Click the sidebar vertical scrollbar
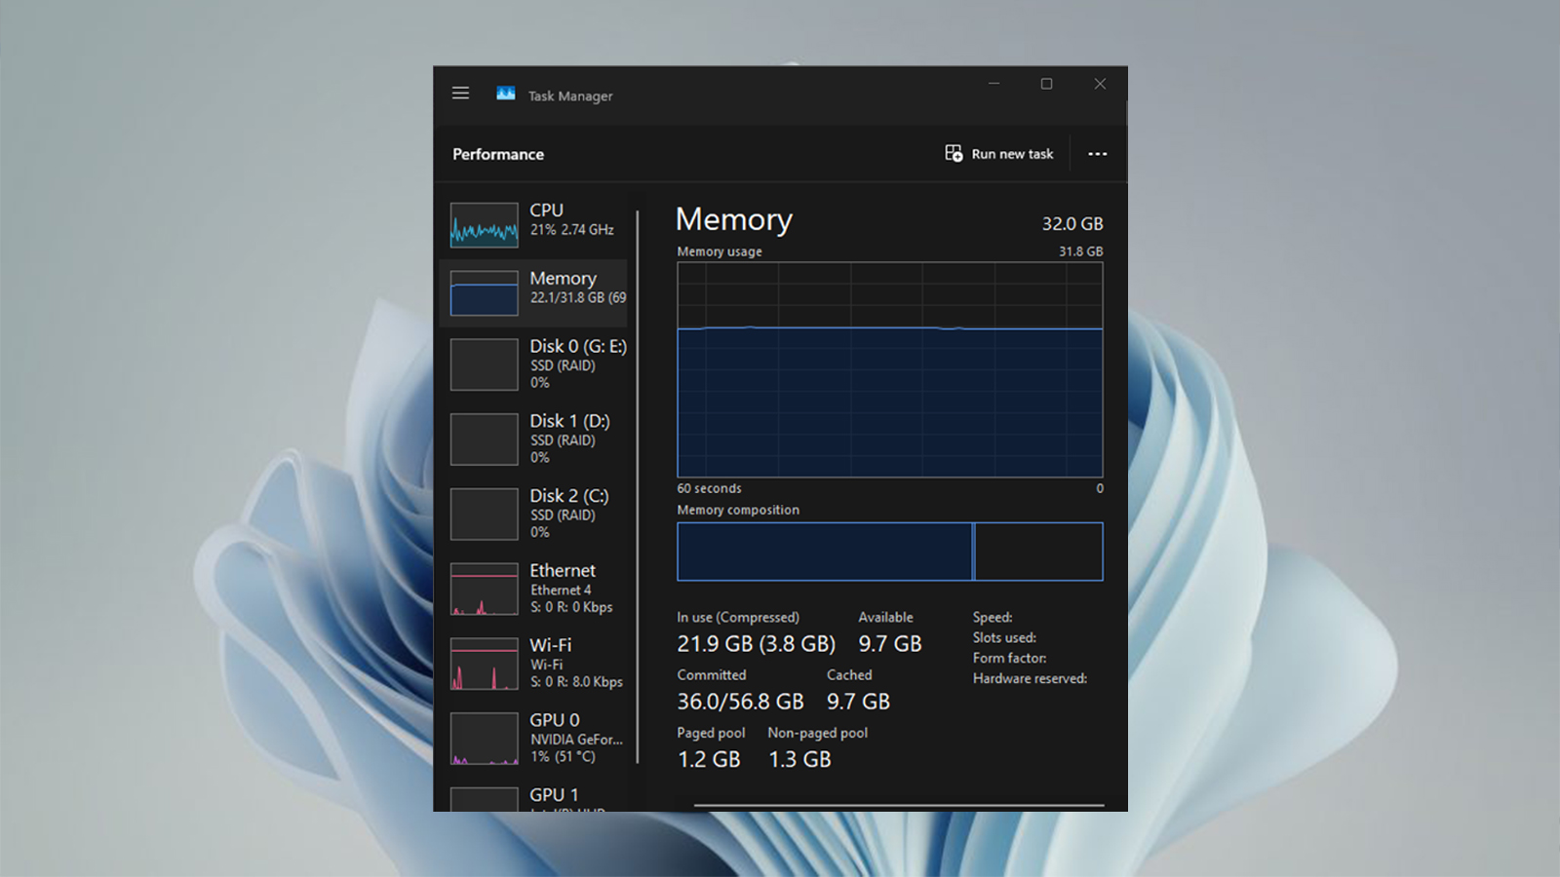 coord(638,487)
